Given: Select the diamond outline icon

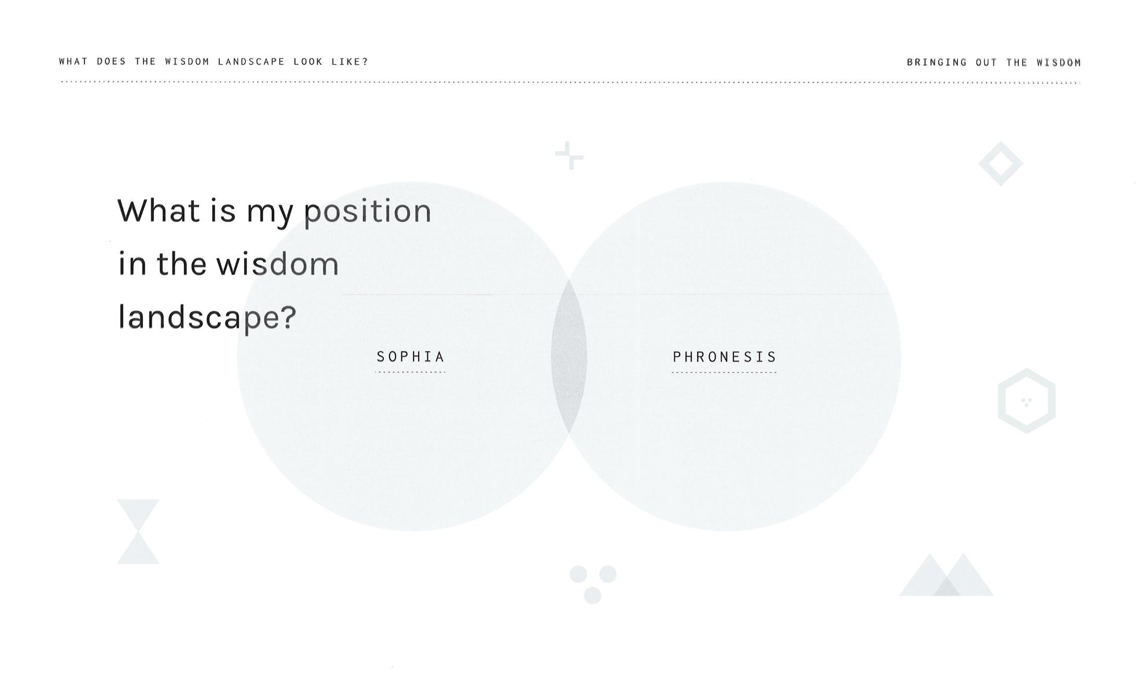Looking at the screenshot, I should 1001,163.
